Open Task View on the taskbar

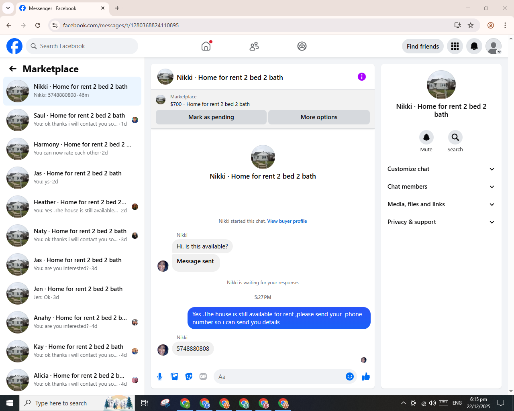(x=145, y=403)
